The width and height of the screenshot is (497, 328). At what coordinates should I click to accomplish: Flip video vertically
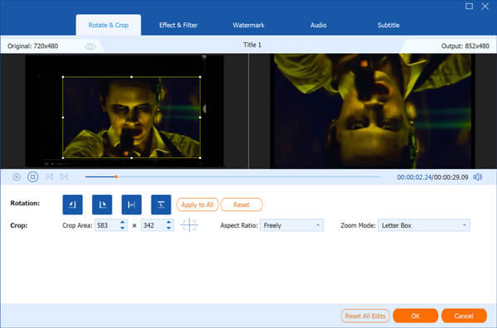(161, 205)
